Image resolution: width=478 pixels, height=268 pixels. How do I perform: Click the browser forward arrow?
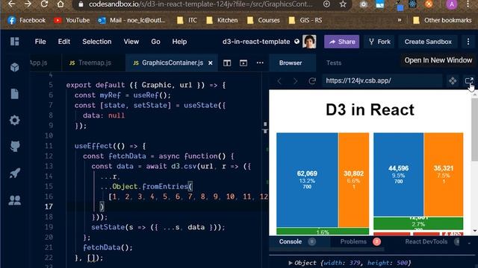[28, 4]
